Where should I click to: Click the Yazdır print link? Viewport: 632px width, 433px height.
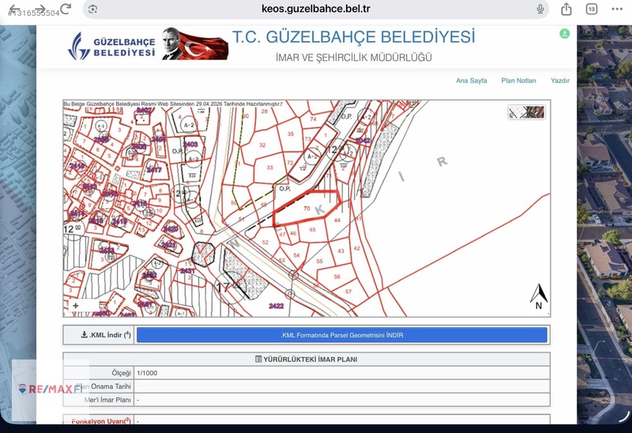tap(560, 81)
